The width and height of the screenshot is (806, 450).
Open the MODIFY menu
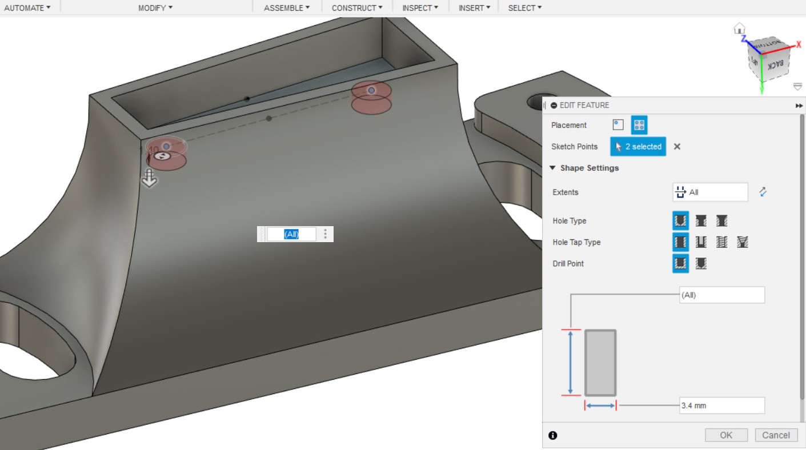(x=155, y=7)
